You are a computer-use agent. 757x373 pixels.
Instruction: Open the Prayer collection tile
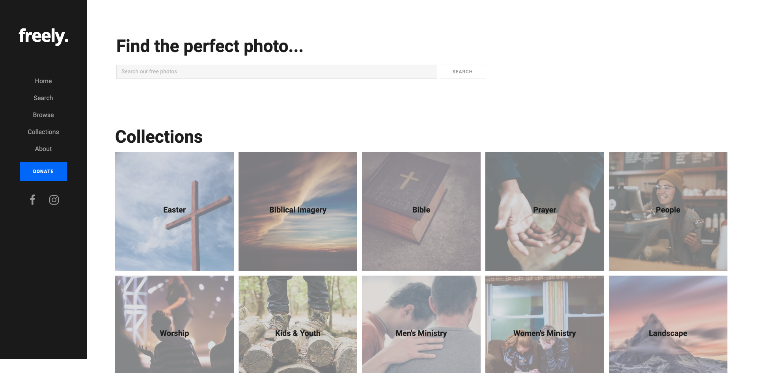(x=544, y=211)
